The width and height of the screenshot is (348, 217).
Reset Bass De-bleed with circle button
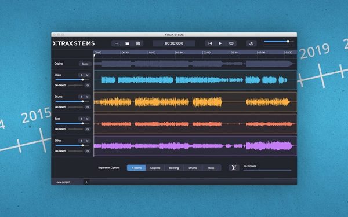[88, 129]
